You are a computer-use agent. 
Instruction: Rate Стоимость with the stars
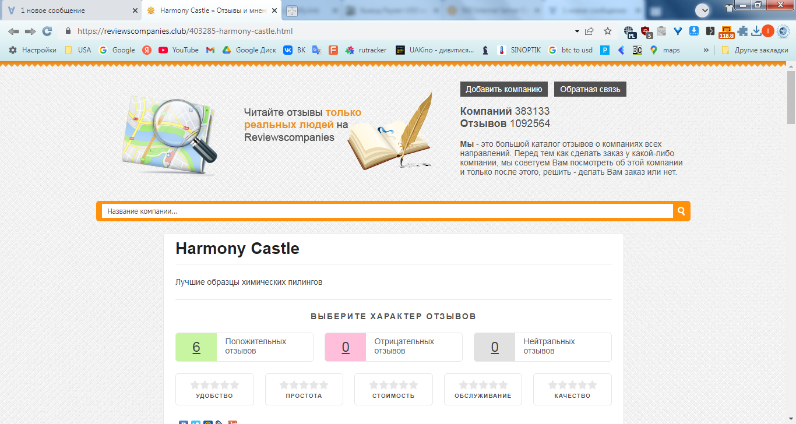[x=393, y=385]
